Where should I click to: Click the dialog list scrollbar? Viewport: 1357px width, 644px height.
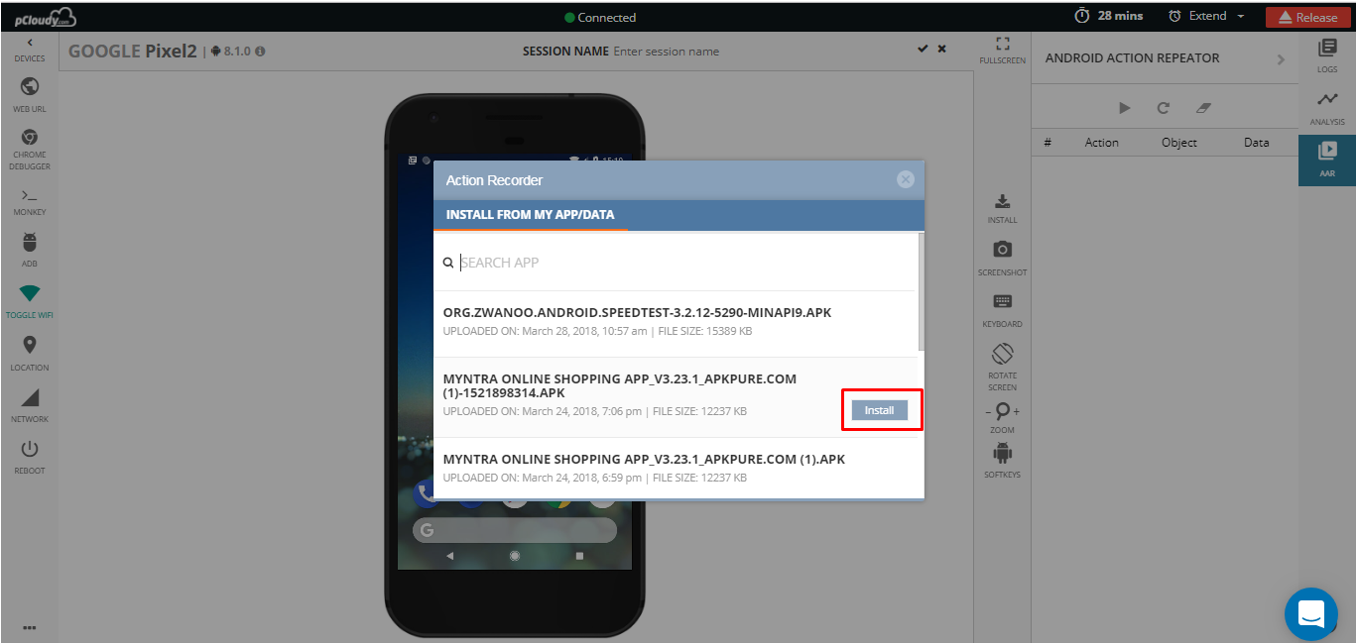pyautogui.click(x=922, y=291)
